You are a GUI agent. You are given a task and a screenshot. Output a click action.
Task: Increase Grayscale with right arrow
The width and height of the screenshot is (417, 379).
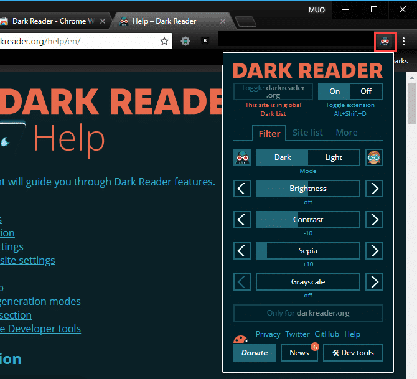pos(374,282)
